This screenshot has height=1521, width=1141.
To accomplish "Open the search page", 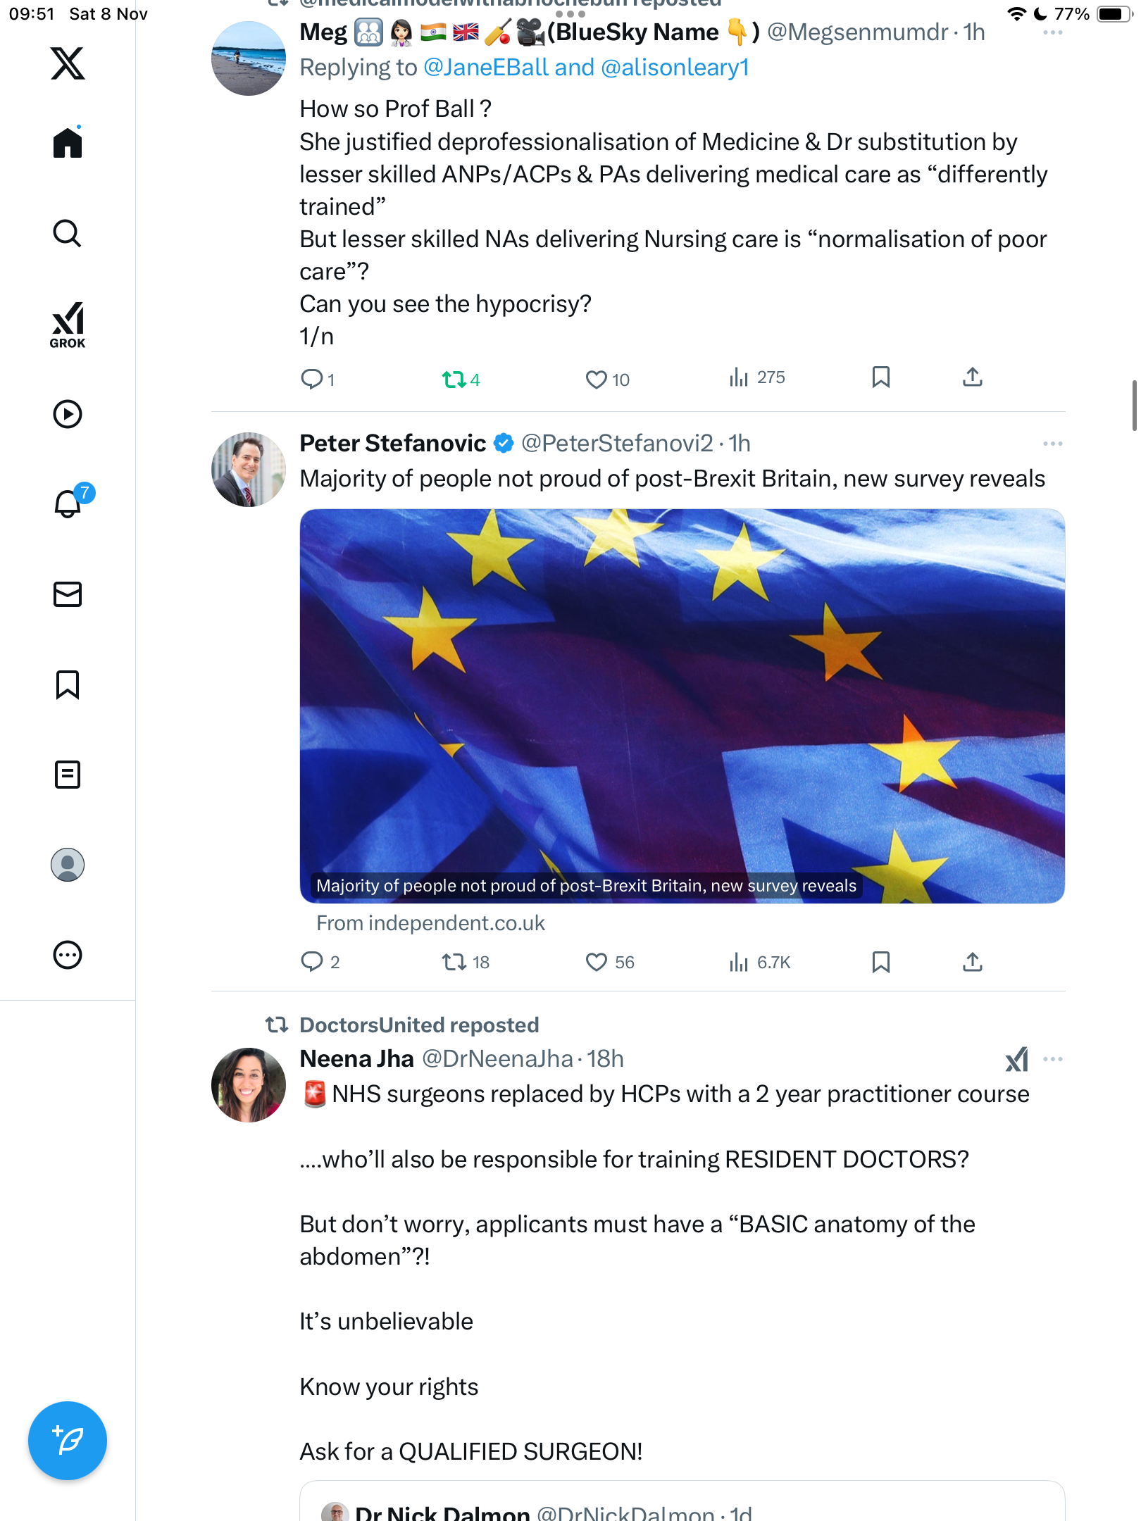I will point(68,233).
